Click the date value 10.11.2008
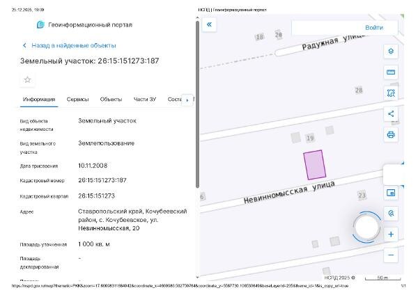The image size is (418, 295). pyautogui.click(x=93, y=166)
